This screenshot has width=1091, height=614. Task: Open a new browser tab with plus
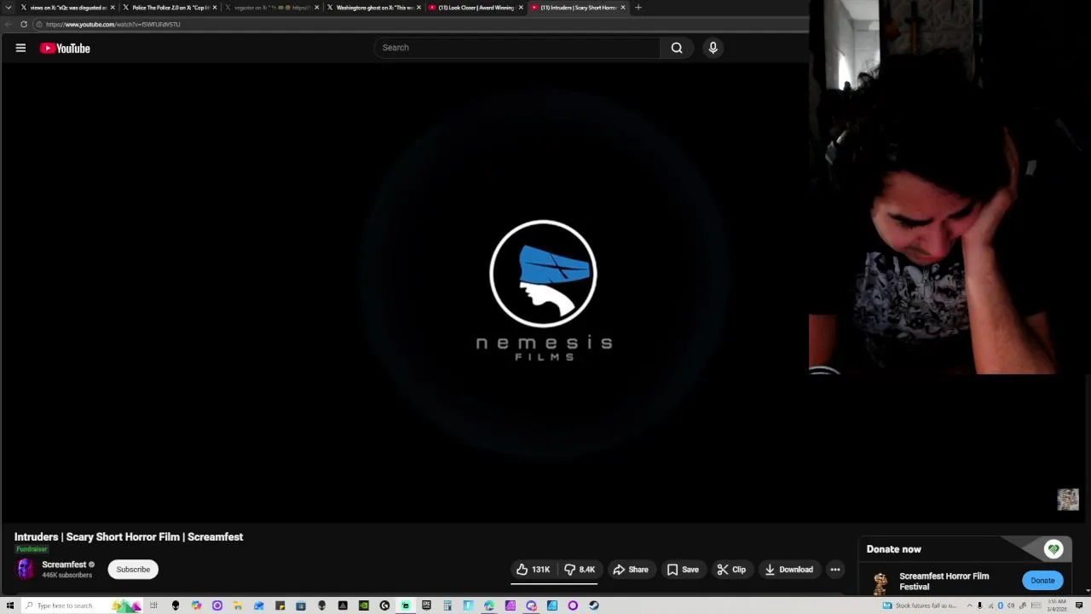point(638,8)
